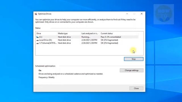Click Volume row 'OK (0% fragmented)' status

[x=109, y=43]
